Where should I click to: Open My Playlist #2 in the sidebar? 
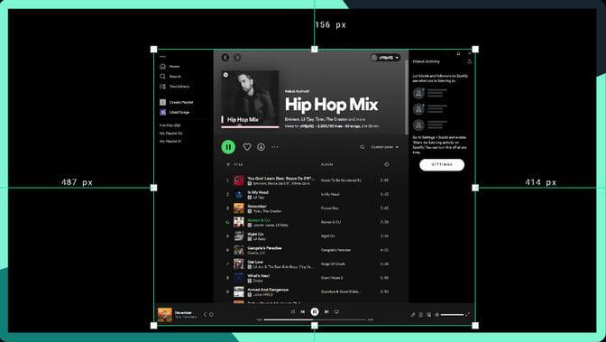[x=170, y=134]
